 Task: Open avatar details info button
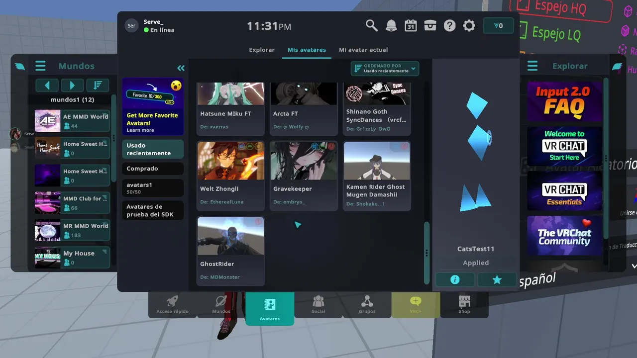pos(455,280)
